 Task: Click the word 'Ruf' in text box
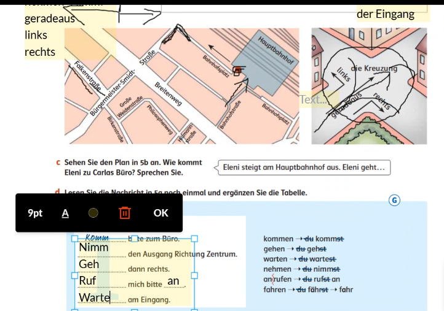point(87,281)
